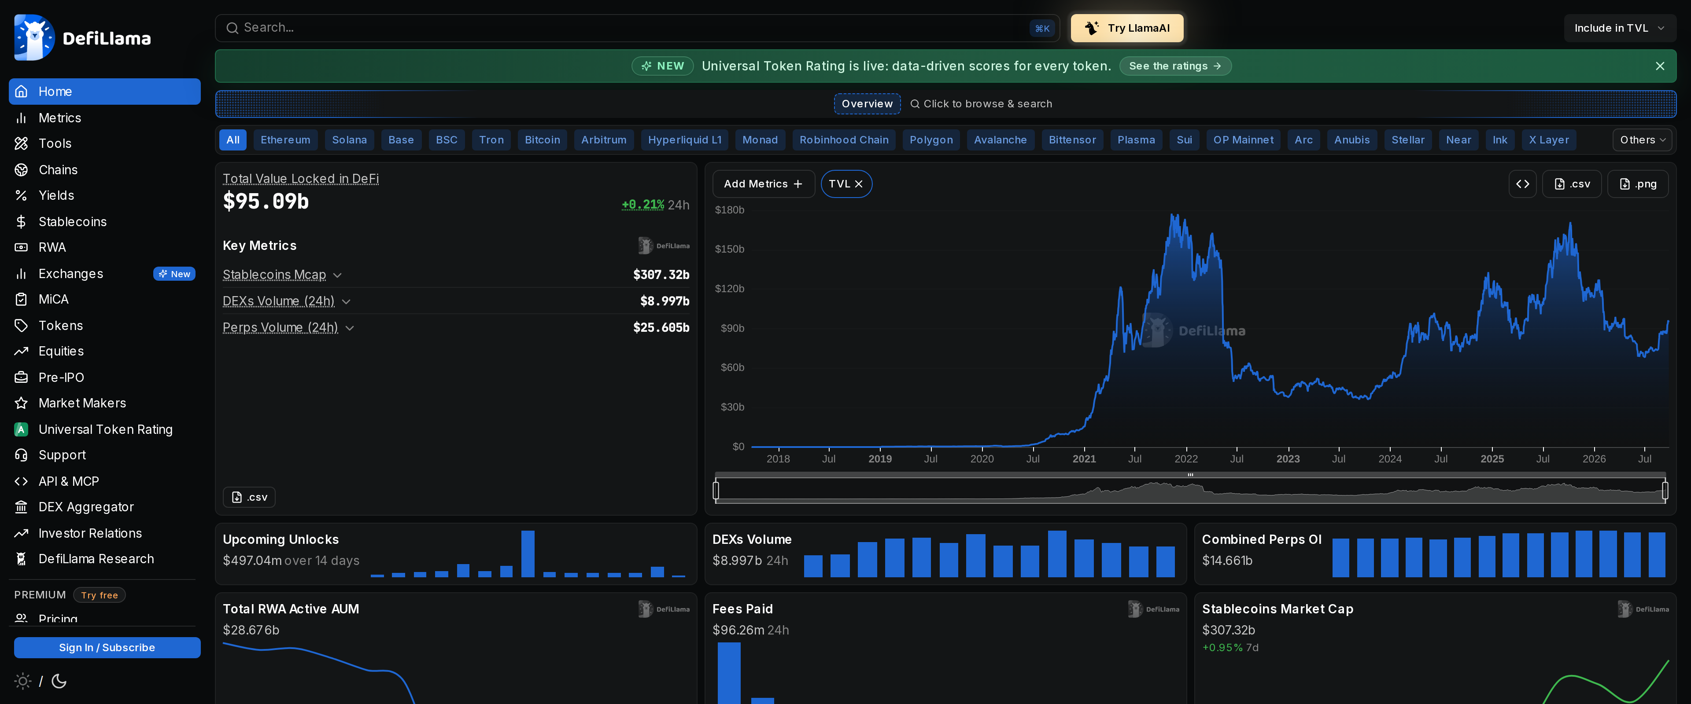The height and width of the screenshot is (704, 1691).
Task: Open the Include in TVL dropdown
Action: coord(1620,28)
